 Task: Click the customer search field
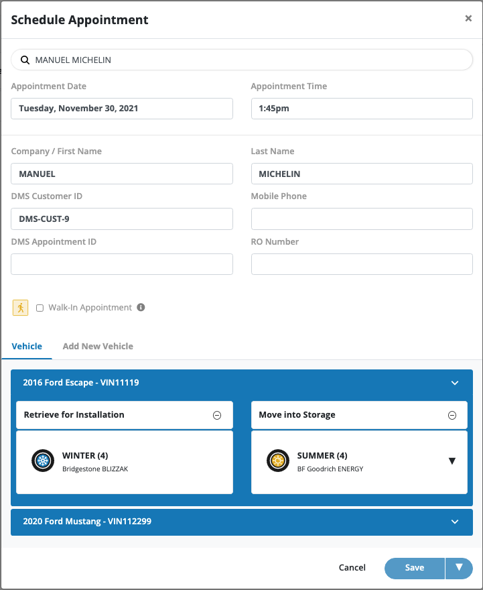[x=242, y=60]
